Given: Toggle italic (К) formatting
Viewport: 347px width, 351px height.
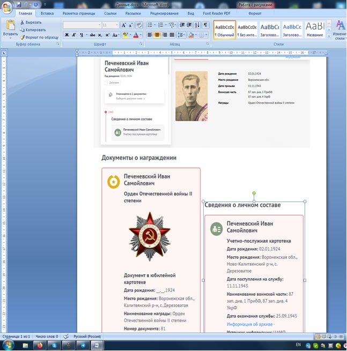Looking at the screenshot, I should pyautogui.click(x=73, y=35).
